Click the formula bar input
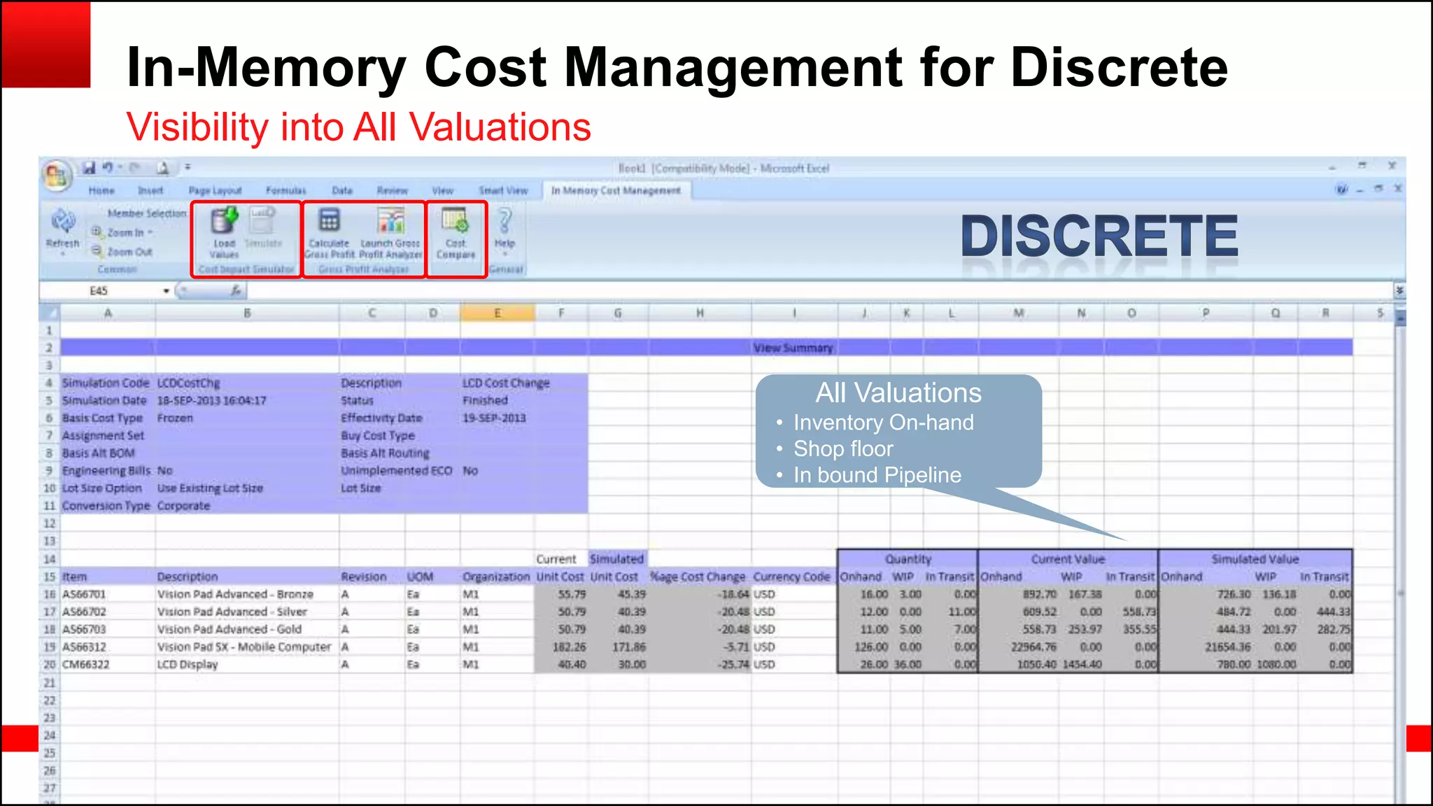1433x806 pixels. pyautogui.click(x=819, y=290)
